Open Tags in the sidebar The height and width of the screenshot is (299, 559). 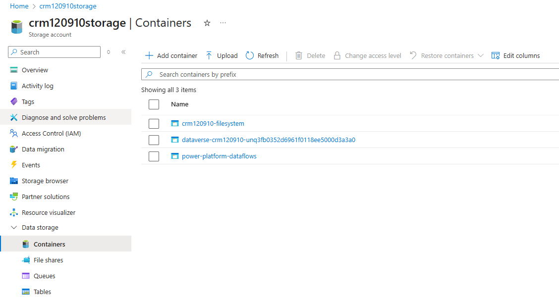[x=28, y=102]
